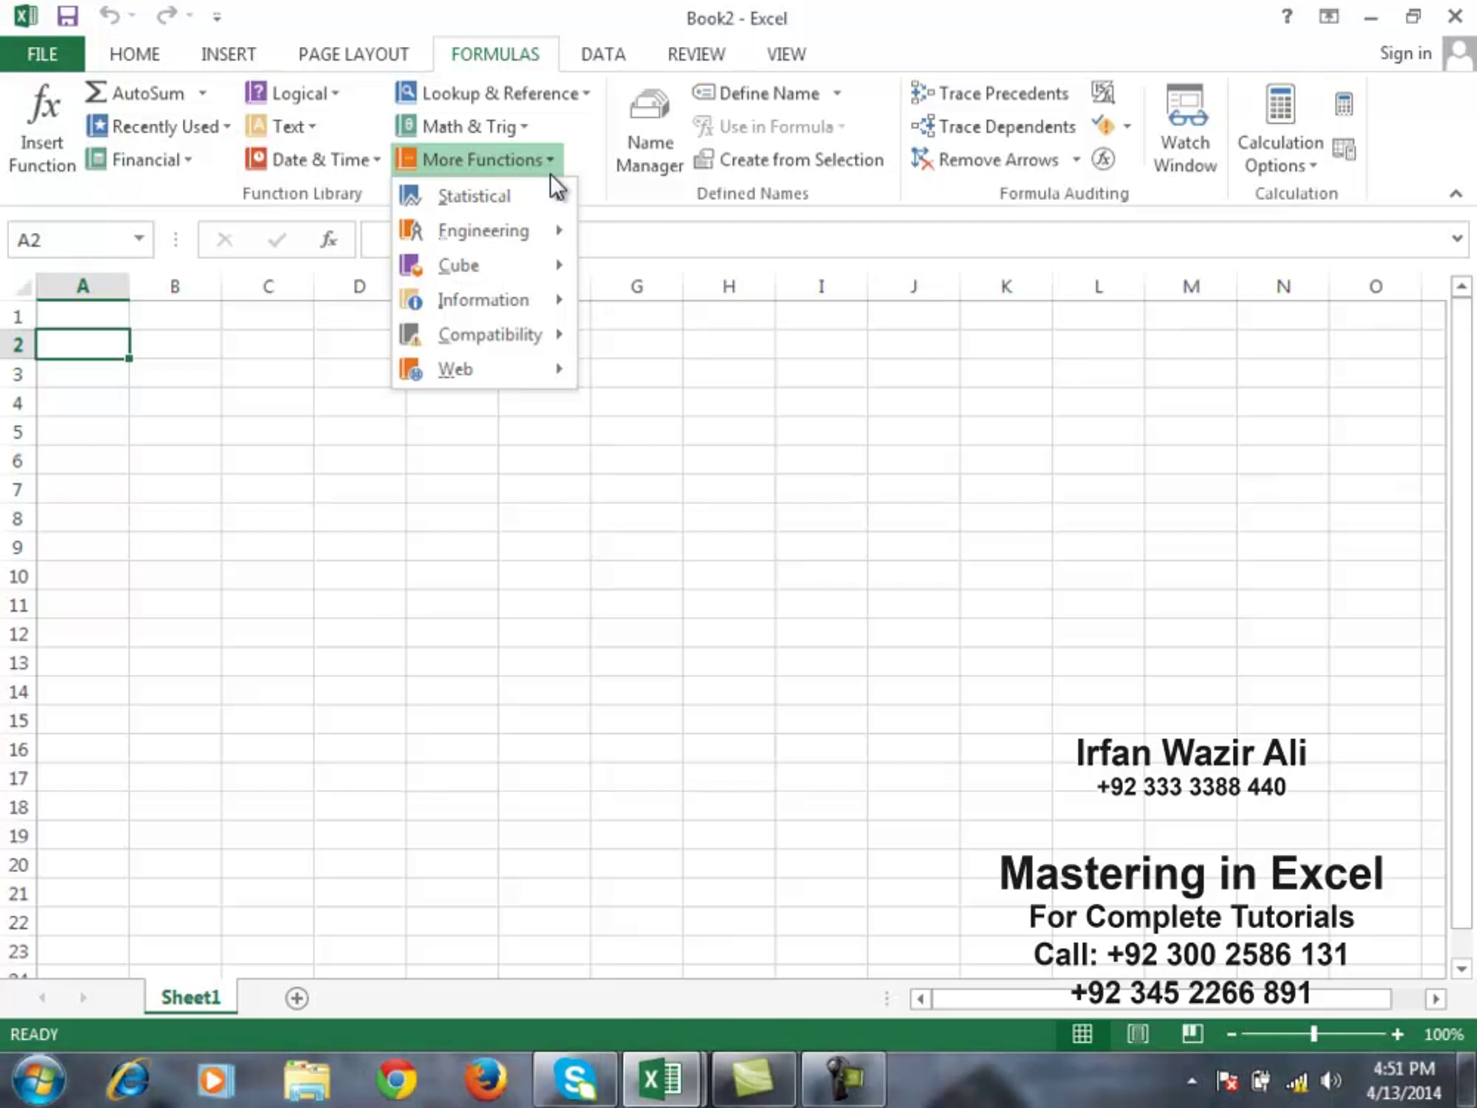Open Calculation Options dropdown
This screenshot has height=1108, width=1477.
pos(1280,129)
